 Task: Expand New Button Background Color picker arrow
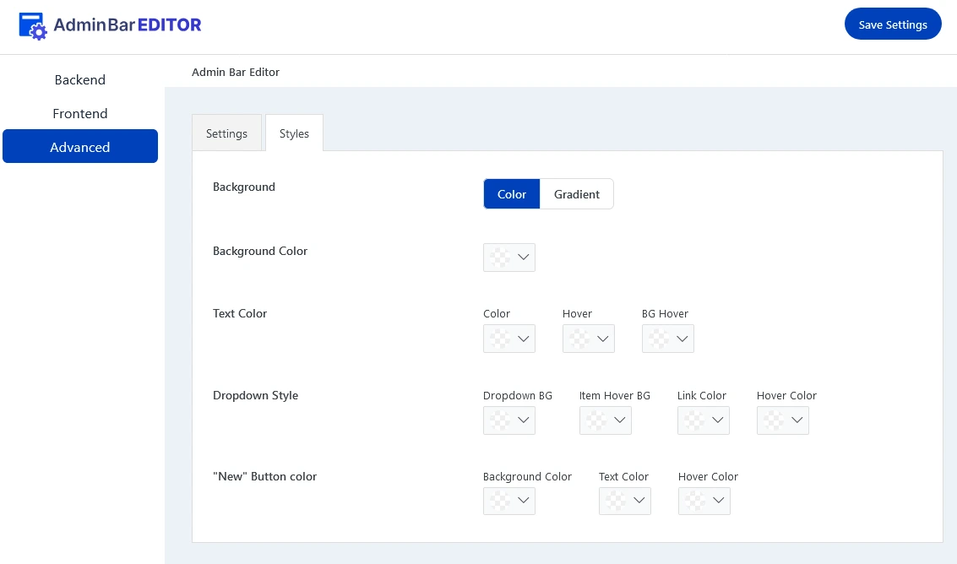(524, 501)
